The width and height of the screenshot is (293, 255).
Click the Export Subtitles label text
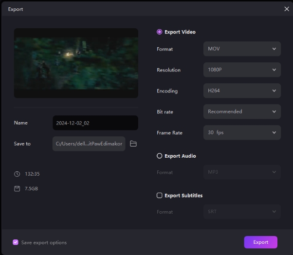[183, 196]
